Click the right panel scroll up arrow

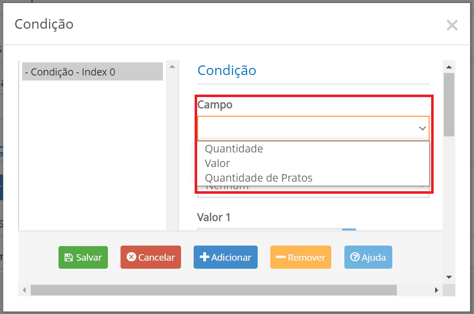tap(449, 67)
